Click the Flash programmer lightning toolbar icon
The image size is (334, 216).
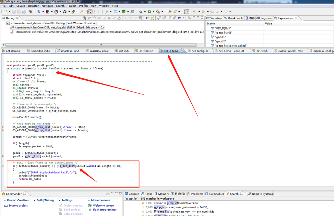[107, 12]
